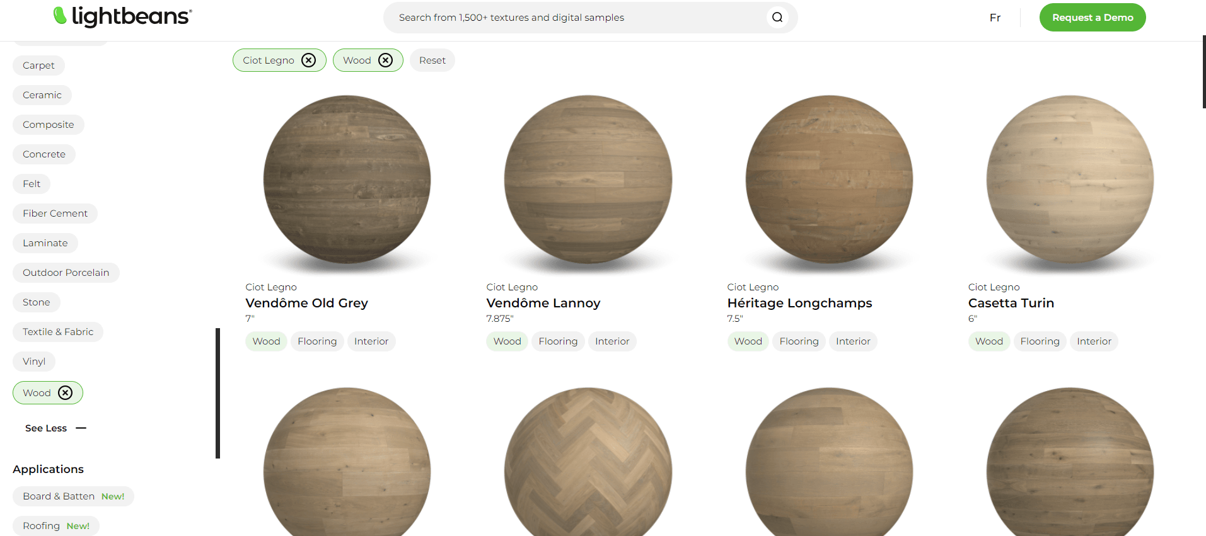1206x536 pixels.
Task: Click Request a Demo button
Action: [x=1093, y=18]
